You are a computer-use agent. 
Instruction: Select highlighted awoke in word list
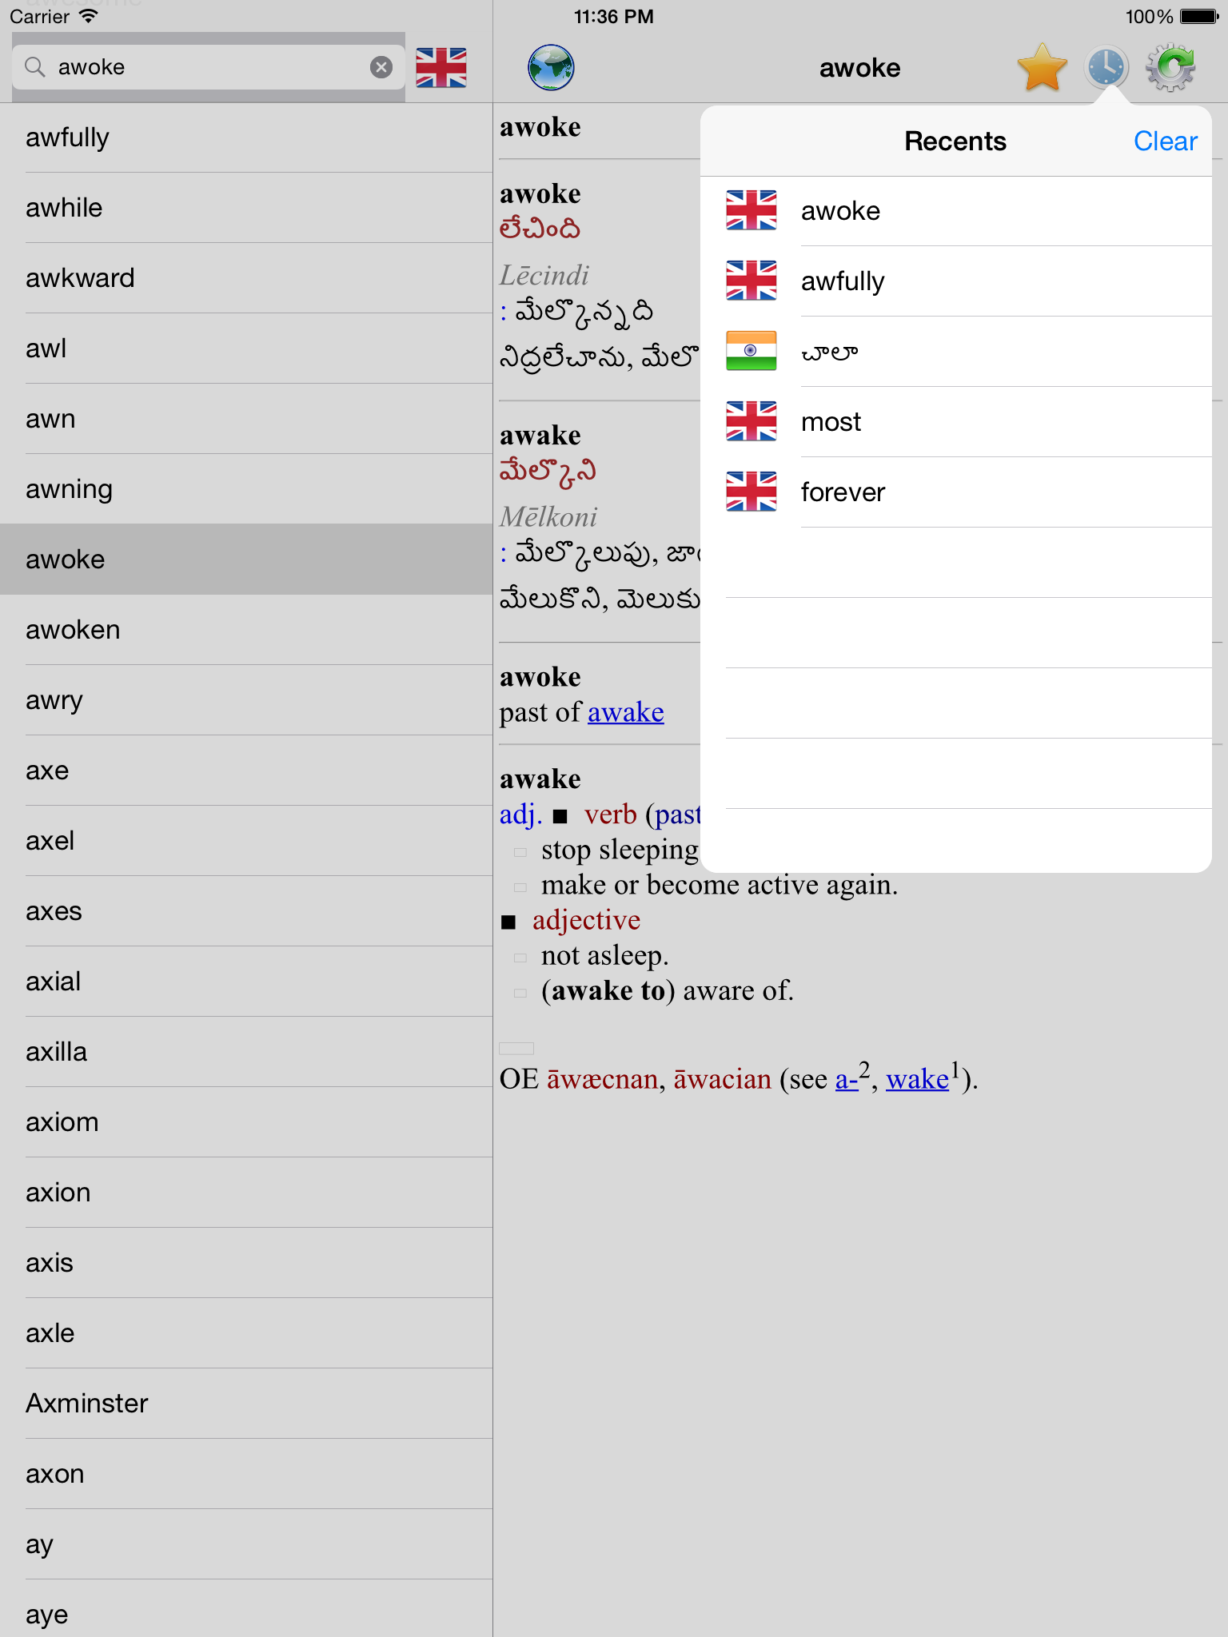click(246, 560)
